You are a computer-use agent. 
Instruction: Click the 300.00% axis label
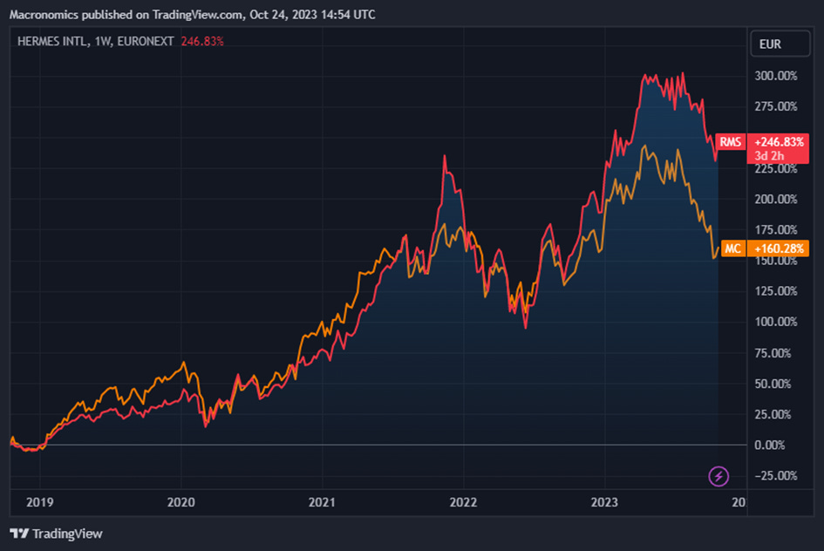point(776,76)
